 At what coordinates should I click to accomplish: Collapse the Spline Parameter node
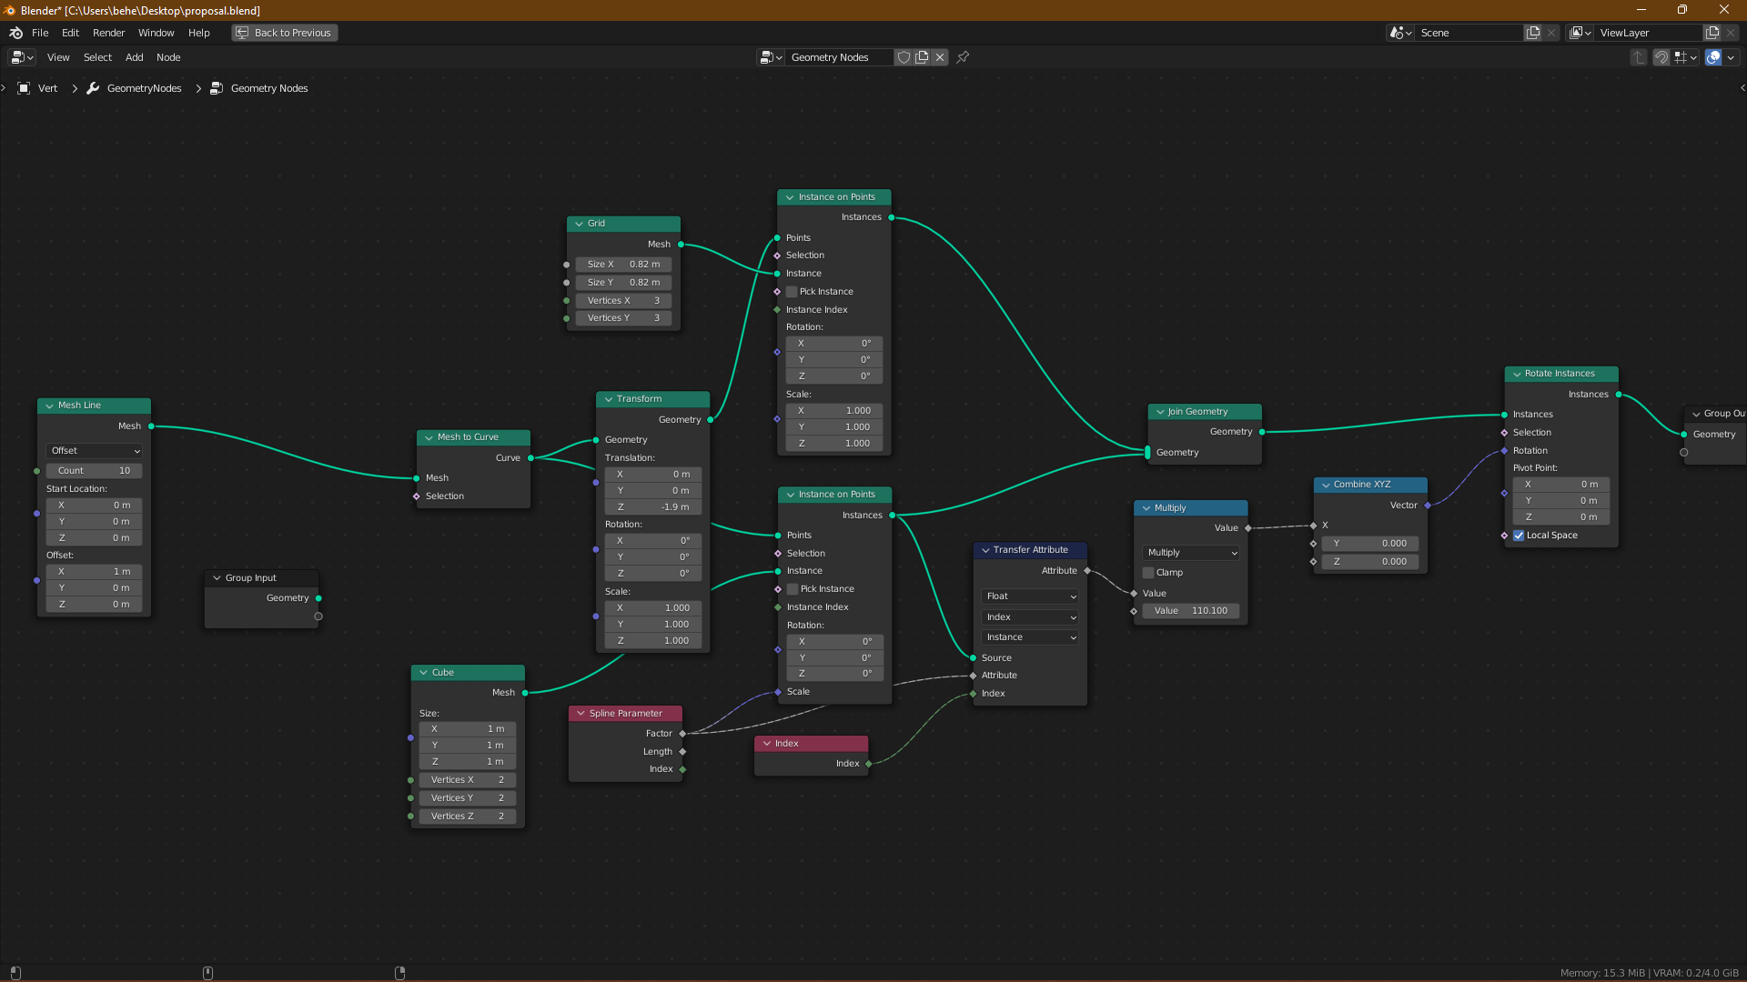pyautogui.click(x=581, y=714)
